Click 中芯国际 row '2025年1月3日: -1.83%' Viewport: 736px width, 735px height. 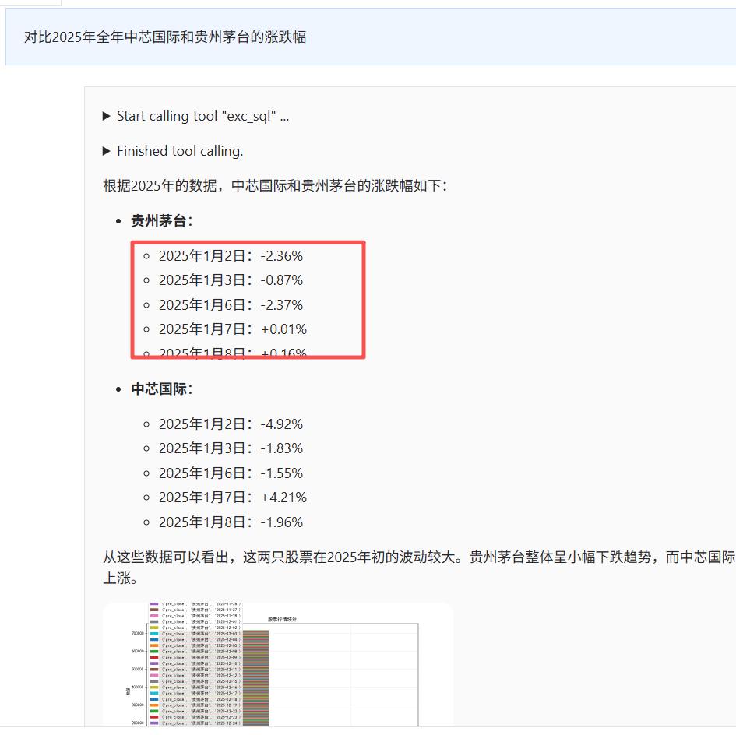tap(231, 448)
